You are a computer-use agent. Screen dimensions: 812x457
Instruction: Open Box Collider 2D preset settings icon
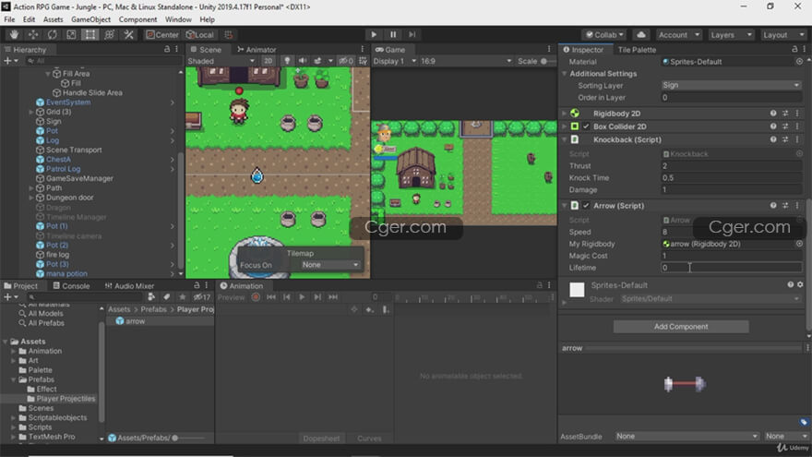(x=785, y=126)
